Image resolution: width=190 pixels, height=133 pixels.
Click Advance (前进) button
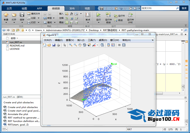click(x=119, y=20)
